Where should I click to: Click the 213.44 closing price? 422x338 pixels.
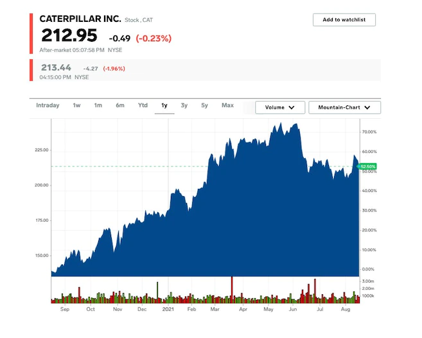(x=56, y=67)
